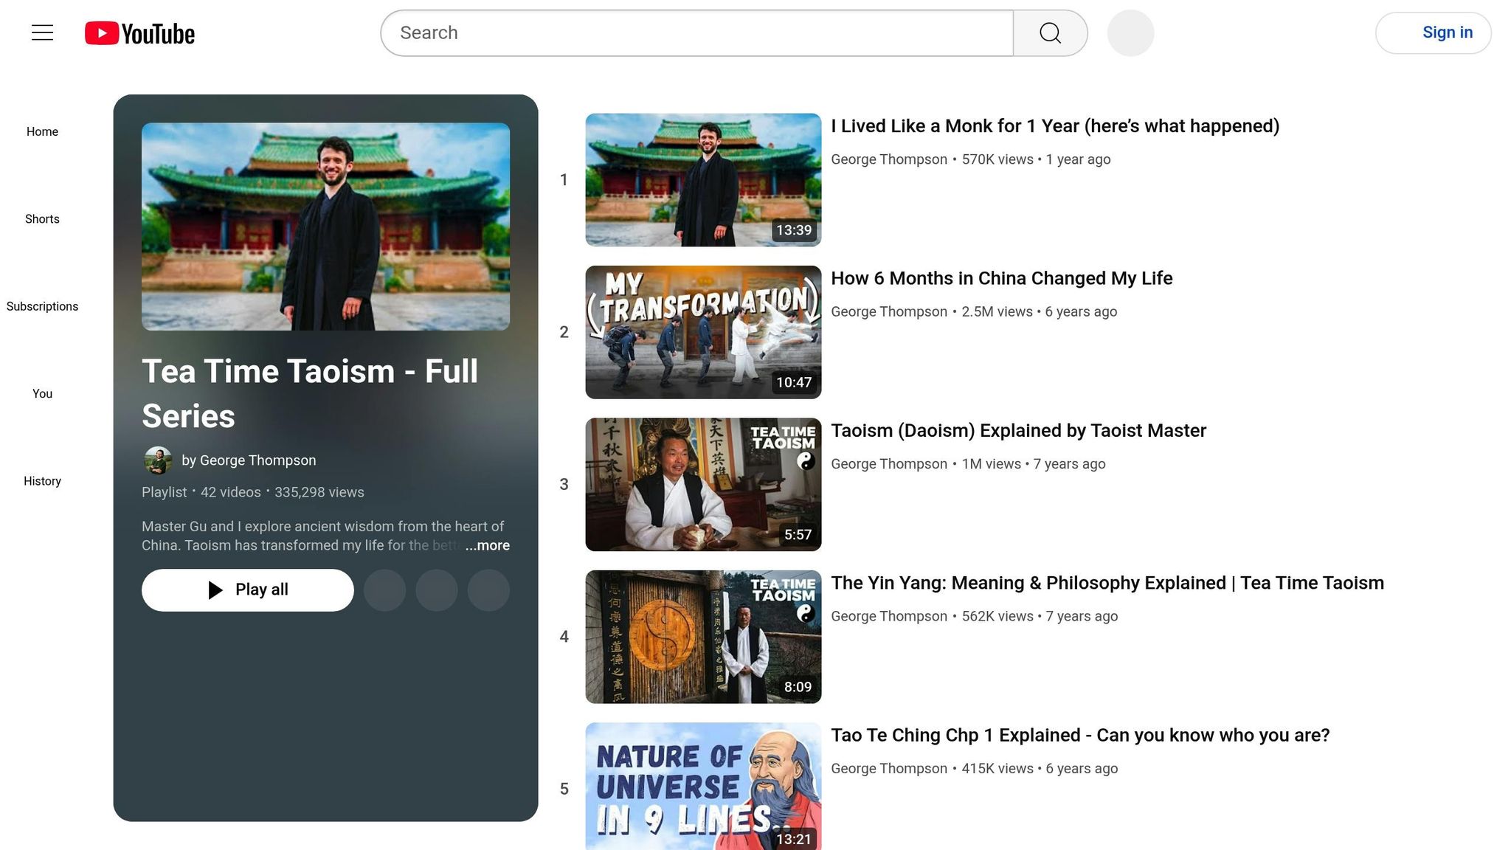Image resolution: width=1511 pixels, height=850 pixels.
Task: Play the Yin Yang video thumbnail
Action: [703, 637]
